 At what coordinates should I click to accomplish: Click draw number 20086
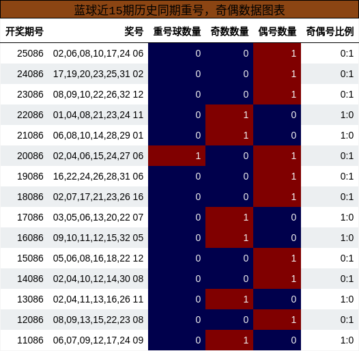pos(30,156)
